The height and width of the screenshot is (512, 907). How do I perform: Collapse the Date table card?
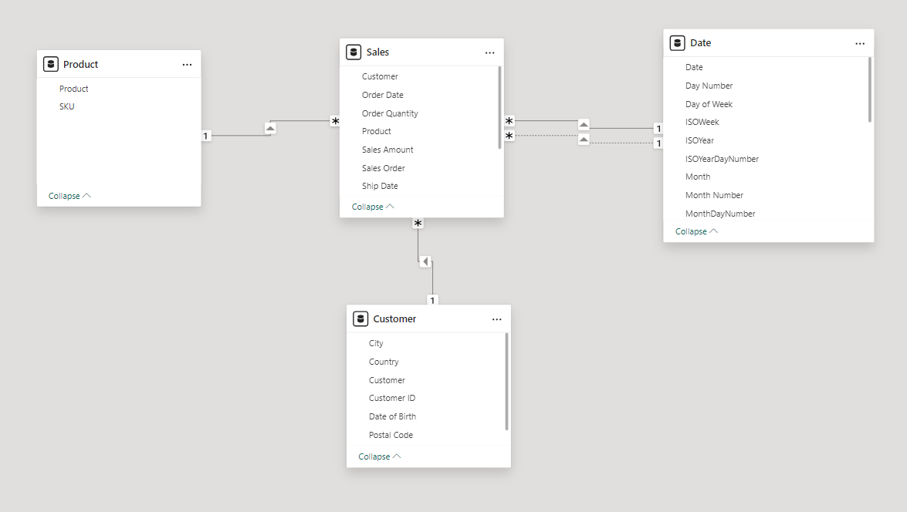696,231
